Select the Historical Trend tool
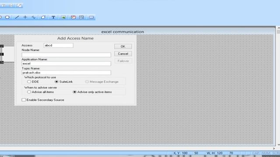This screenshot has height=157, width=280. pyautogui.click(x=81, y=17)
